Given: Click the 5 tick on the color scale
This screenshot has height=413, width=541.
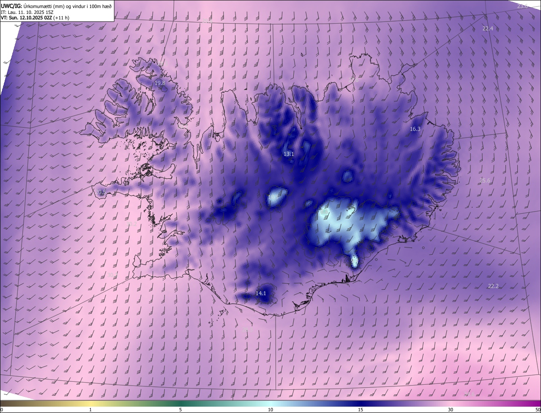Looking at the screenshot, I should tap(180, 410).
